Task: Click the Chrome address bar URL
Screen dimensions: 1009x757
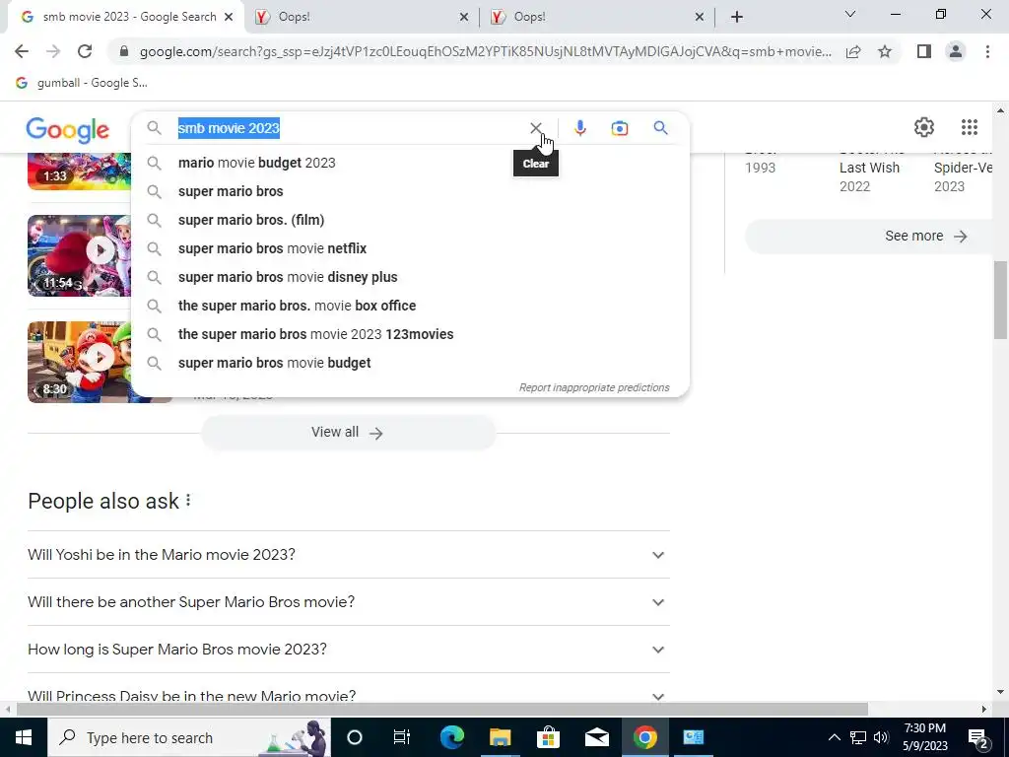Action: [x=485, y=51]
